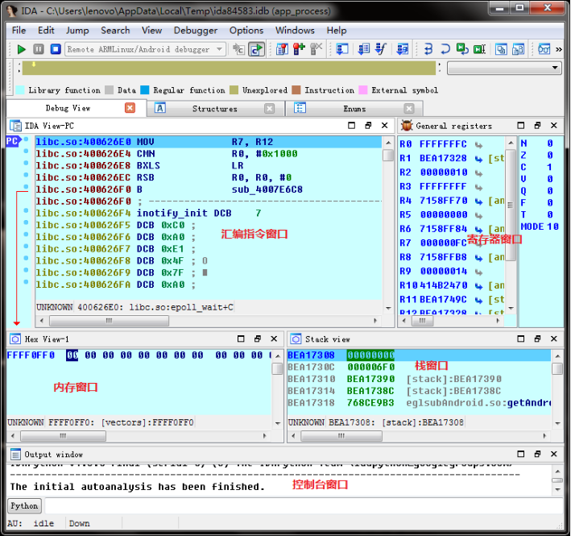Click the Structures tab icon

click(x=160, y=108)
